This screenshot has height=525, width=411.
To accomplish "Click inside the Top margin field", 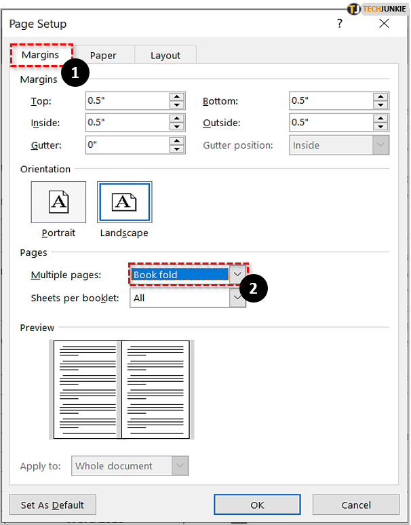I will pyautogui.click(x=127, y=101).
